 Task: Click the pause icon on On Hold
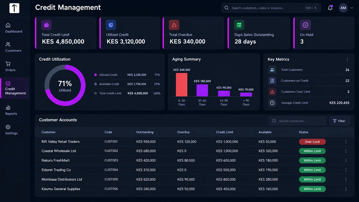click(x=305, y=25)
